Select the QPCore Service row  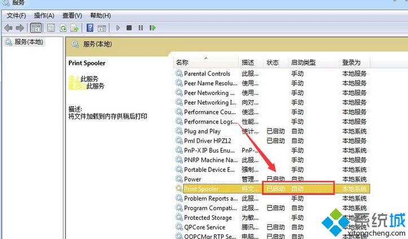click(x=272, y=227)
